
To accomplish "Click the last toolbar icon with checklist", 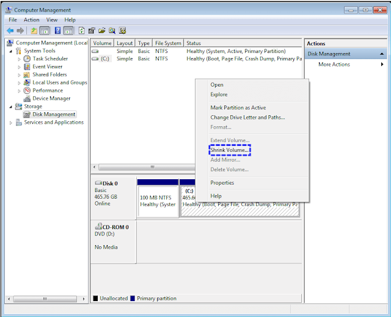I will [x=122, y=30].
